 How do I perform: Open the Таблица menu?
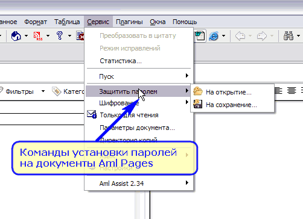point(67,22)
